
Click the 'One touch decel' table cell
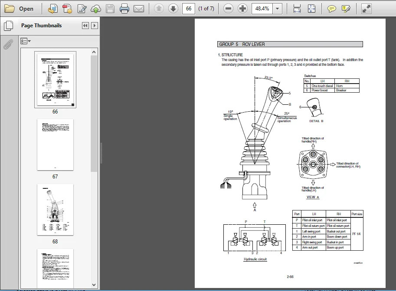(x=322, y=86)
